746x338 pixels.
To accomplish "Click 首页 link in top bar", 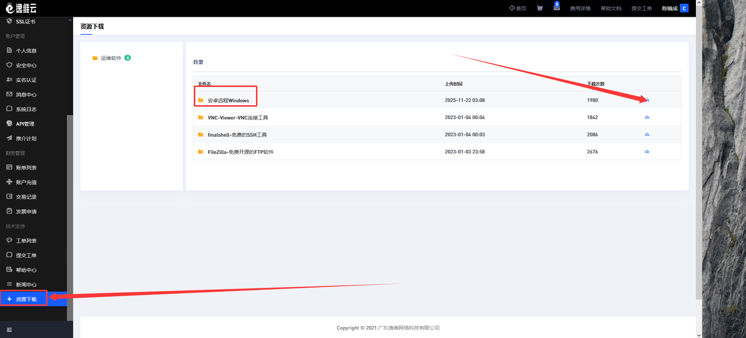I will tap(518, 8).
